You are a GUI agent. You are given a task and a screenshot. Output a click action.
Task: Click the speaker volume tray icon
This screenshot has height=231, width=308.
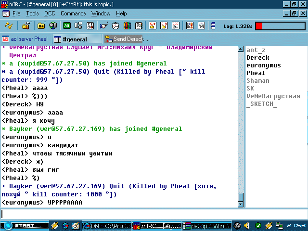[x=247, y=226]
